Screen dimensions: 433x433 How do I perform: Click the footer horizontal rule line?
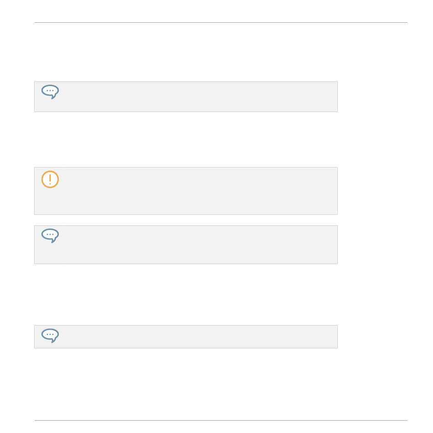[221, 421]
